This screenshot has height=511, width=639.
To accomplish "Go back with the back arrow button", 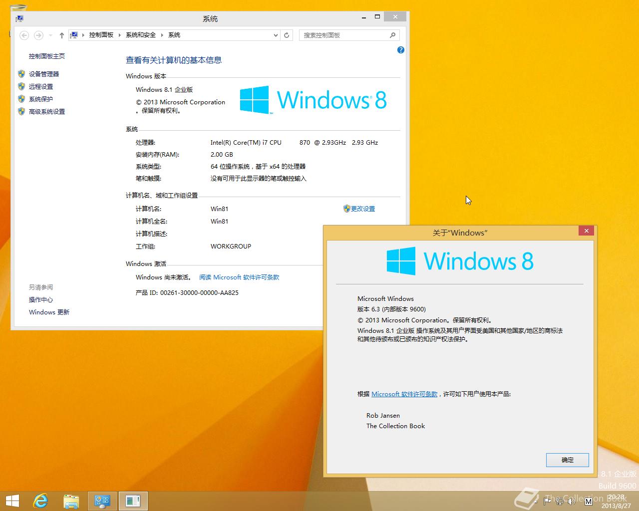I will [x=24, y=35].
